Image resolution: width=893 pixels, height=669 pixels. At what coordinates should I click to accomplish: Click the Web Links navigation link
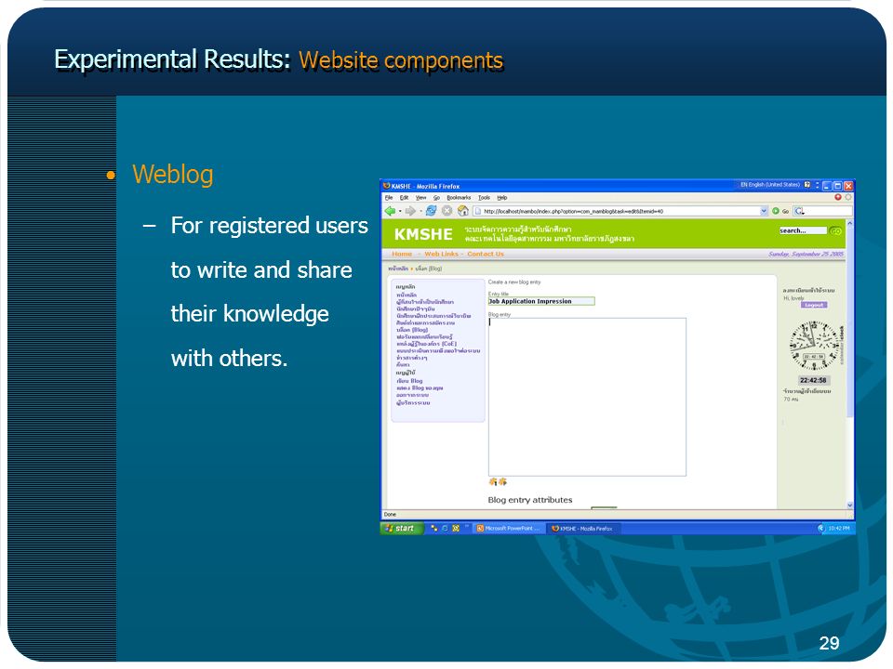point(441,255)
